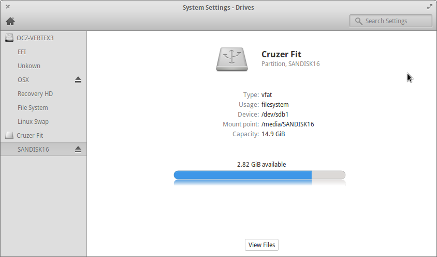Select the OSX partition entry
437x257 pixels.
(x=43, y=80)
